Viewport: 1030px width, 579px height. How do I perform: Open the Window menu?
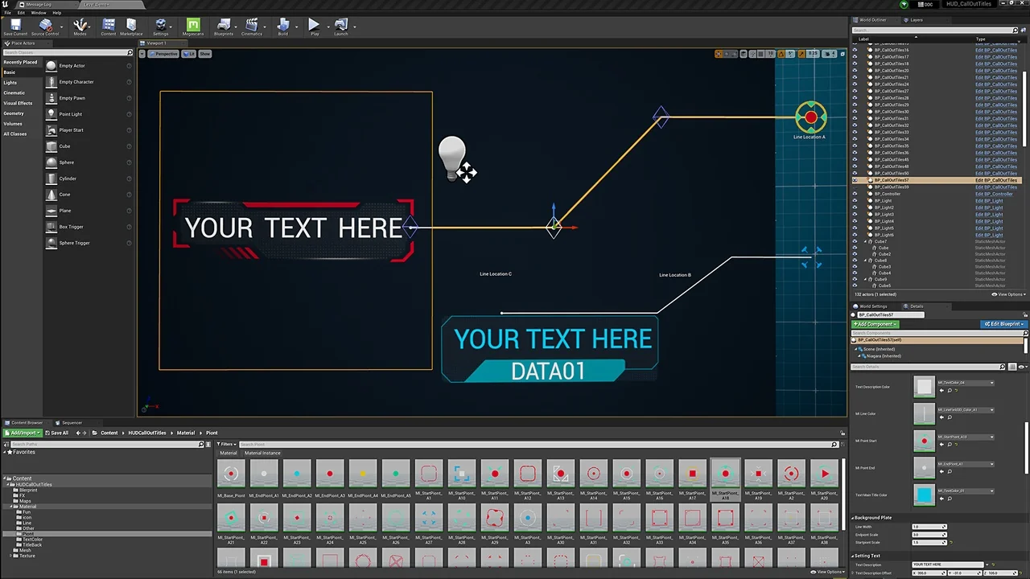coord(38,13)
